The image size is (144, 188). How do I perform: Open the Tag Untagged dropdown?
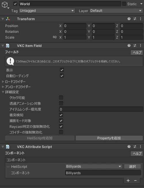pyautogui.click(x=47, y=11)
